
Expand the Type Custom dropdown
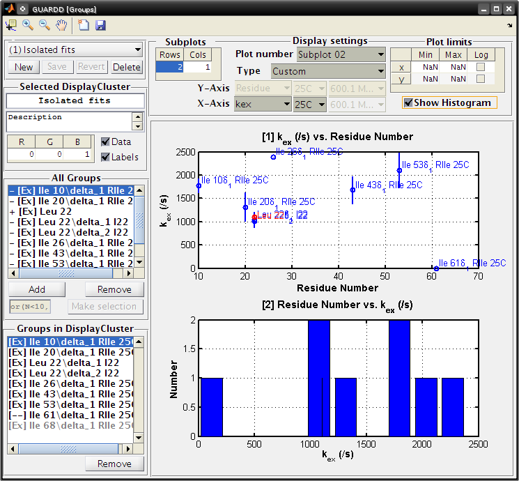click(328, 71)
